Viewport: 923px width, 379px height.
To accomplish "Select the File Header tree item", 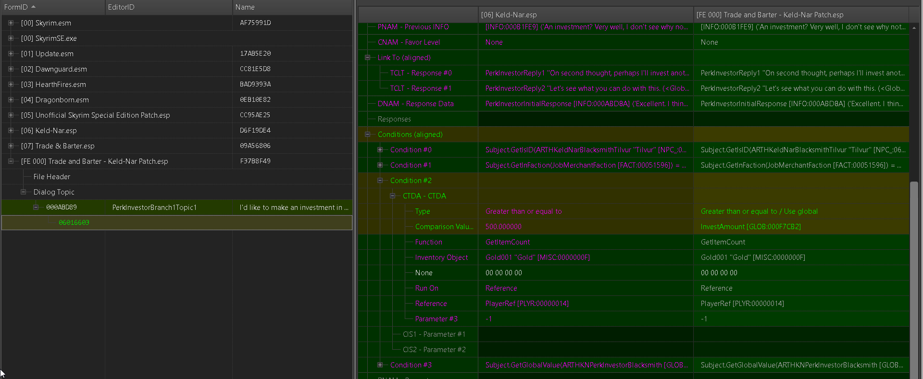I will click(x=52, y=177).
